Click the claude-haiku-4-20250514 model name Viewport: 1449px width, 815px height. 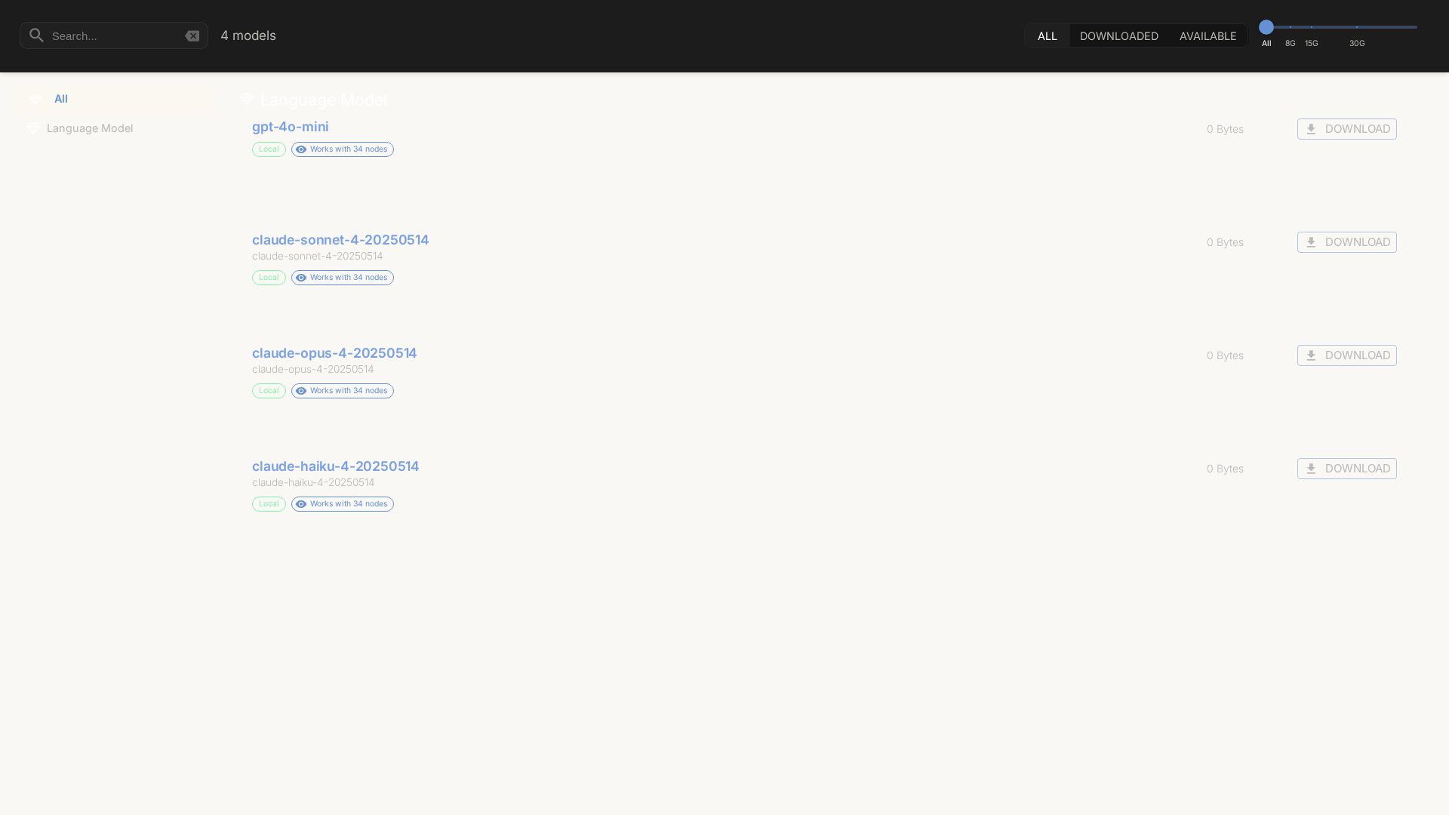[335, 466]
